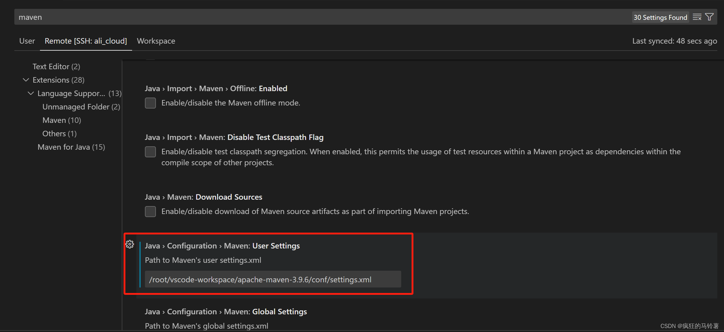Select the Maven (10) tree entry

tap(62, 120)
